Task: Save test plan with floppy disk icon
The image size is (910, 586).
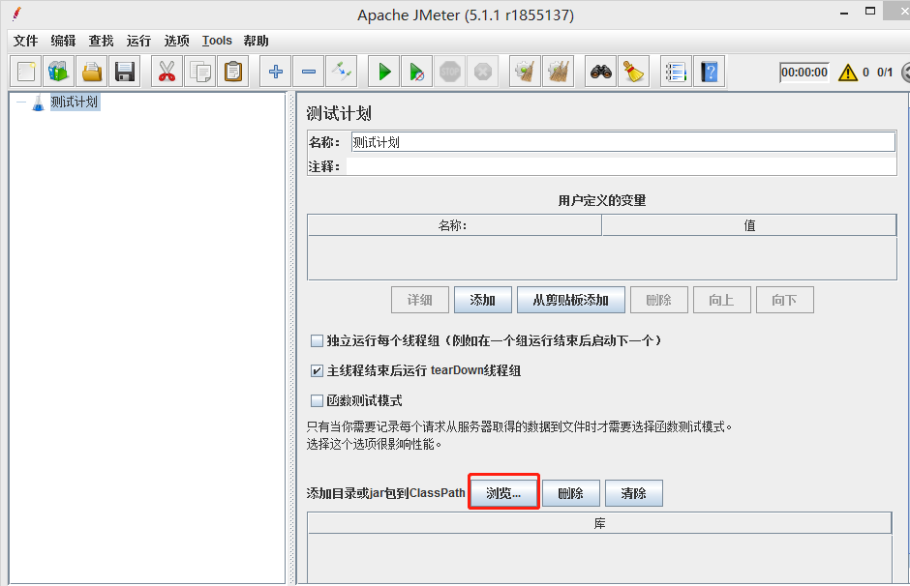Action: [x=125, y=72]
